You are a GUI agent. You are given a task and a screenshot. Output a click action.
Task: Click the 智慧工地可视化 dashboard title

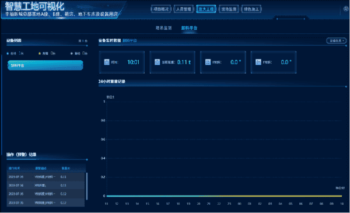point(34,6)
